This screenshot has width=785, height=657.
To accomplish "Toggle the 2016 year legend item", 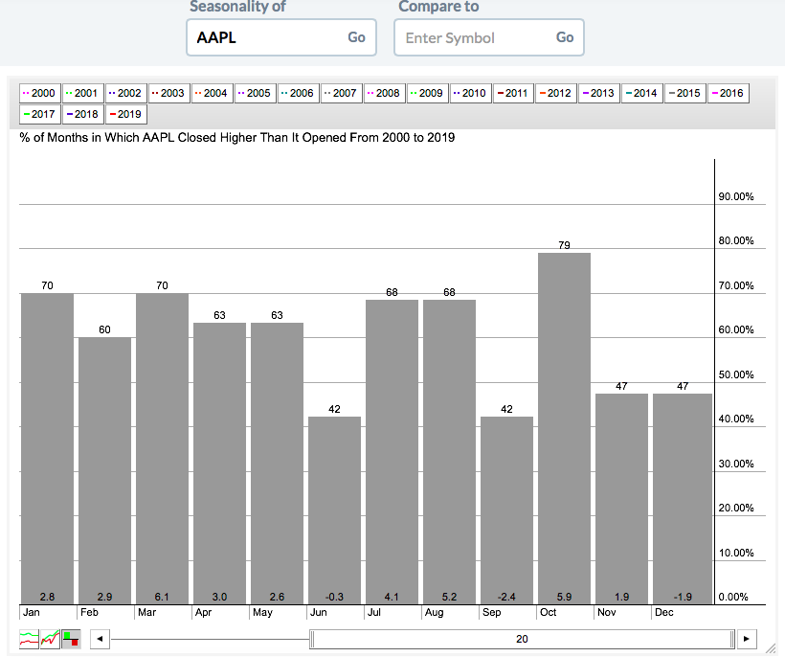I will [729, 93].
